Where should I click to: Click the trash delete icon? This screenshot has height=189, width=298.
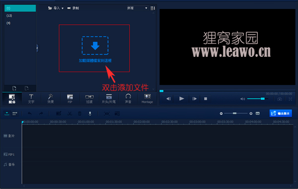coord(79,114)
